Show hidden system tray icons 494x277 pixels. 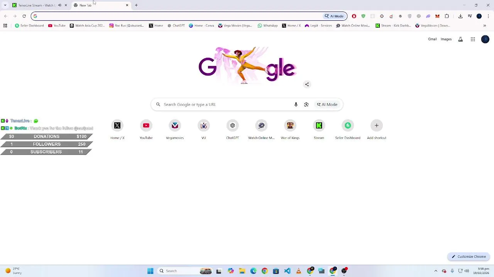(436, 271)
